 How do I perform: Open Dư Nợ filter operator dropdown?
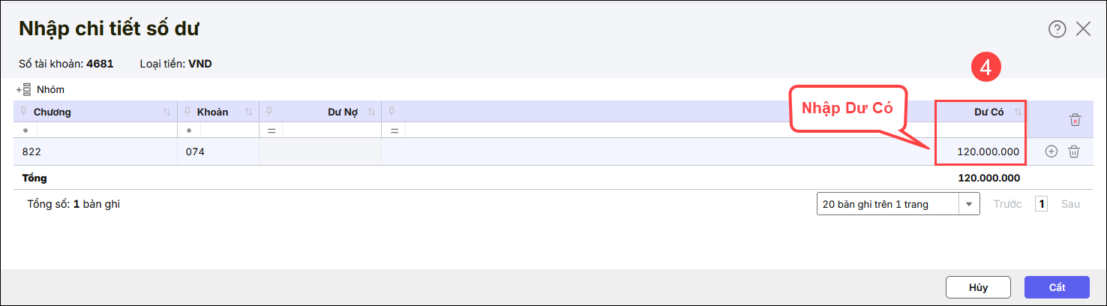[x=271, y=130]
